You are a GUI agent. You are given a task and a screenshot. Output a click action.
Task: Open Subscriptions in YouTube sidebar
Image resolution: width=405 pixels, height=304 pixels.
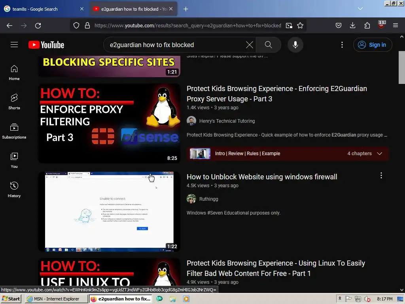coord(14,131)
